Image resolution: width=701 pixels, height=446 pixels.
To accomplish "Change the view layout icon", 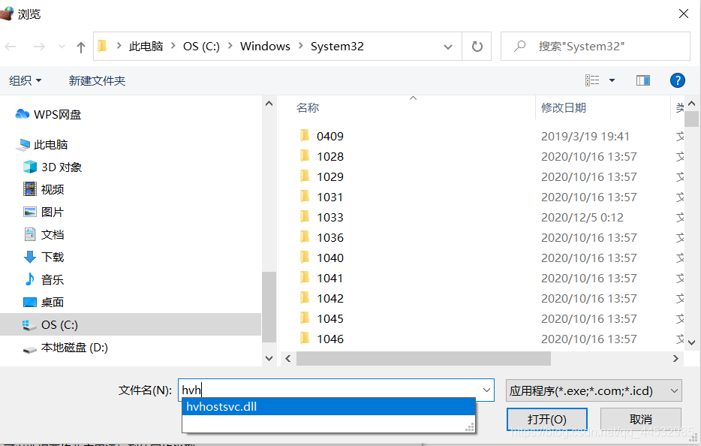I will [592, 80].
